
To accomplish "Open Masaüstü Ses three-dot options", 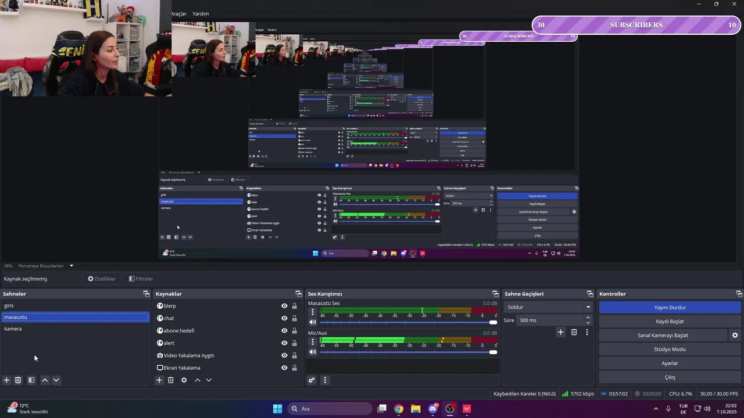I will pyautogui.click(x=313, y=312).
